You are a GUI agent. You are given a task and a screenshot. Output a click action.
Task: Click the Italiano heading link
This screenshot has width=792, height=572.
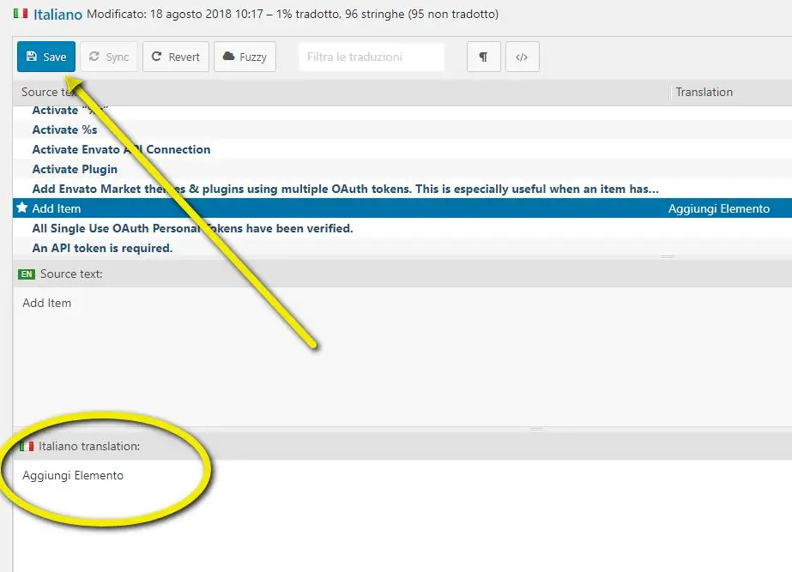pyautogui.click(x=57, y=14)
